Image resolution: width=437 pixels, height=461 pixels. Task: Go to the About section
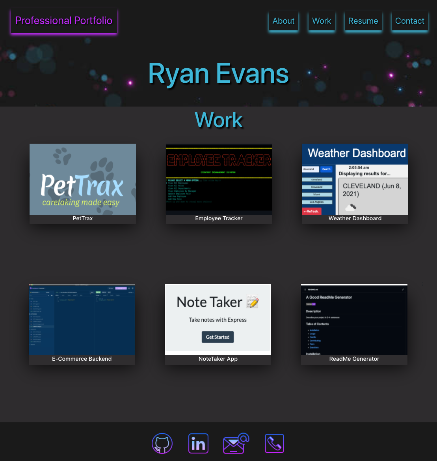click(283, 21)
